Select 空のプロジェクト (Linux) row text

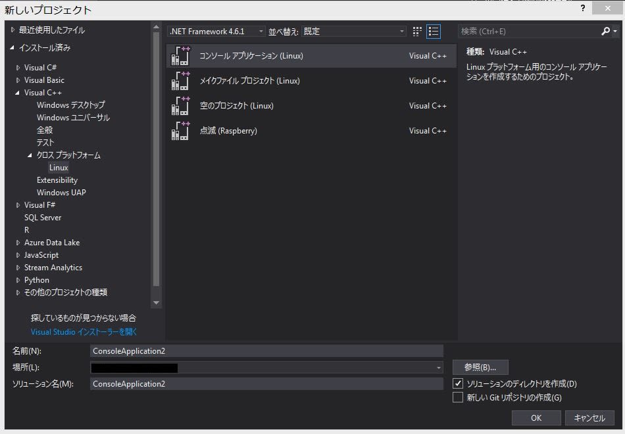236,106
